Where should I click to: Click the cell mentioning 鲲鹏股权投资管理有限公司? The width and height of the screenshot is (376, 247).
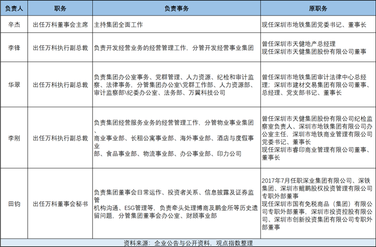point(318,204)
